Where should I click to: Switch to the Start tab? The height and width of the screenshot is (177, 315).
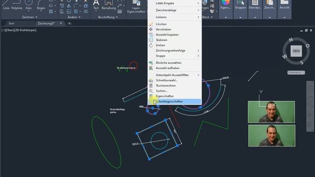tap(11, 23)
